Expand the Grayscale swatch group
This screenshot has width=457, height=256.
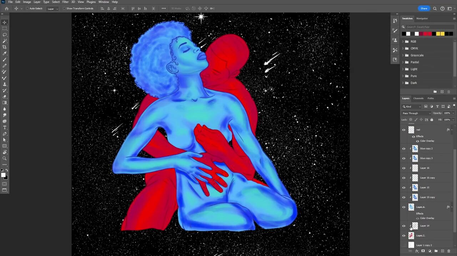click(x=403, y=55)
